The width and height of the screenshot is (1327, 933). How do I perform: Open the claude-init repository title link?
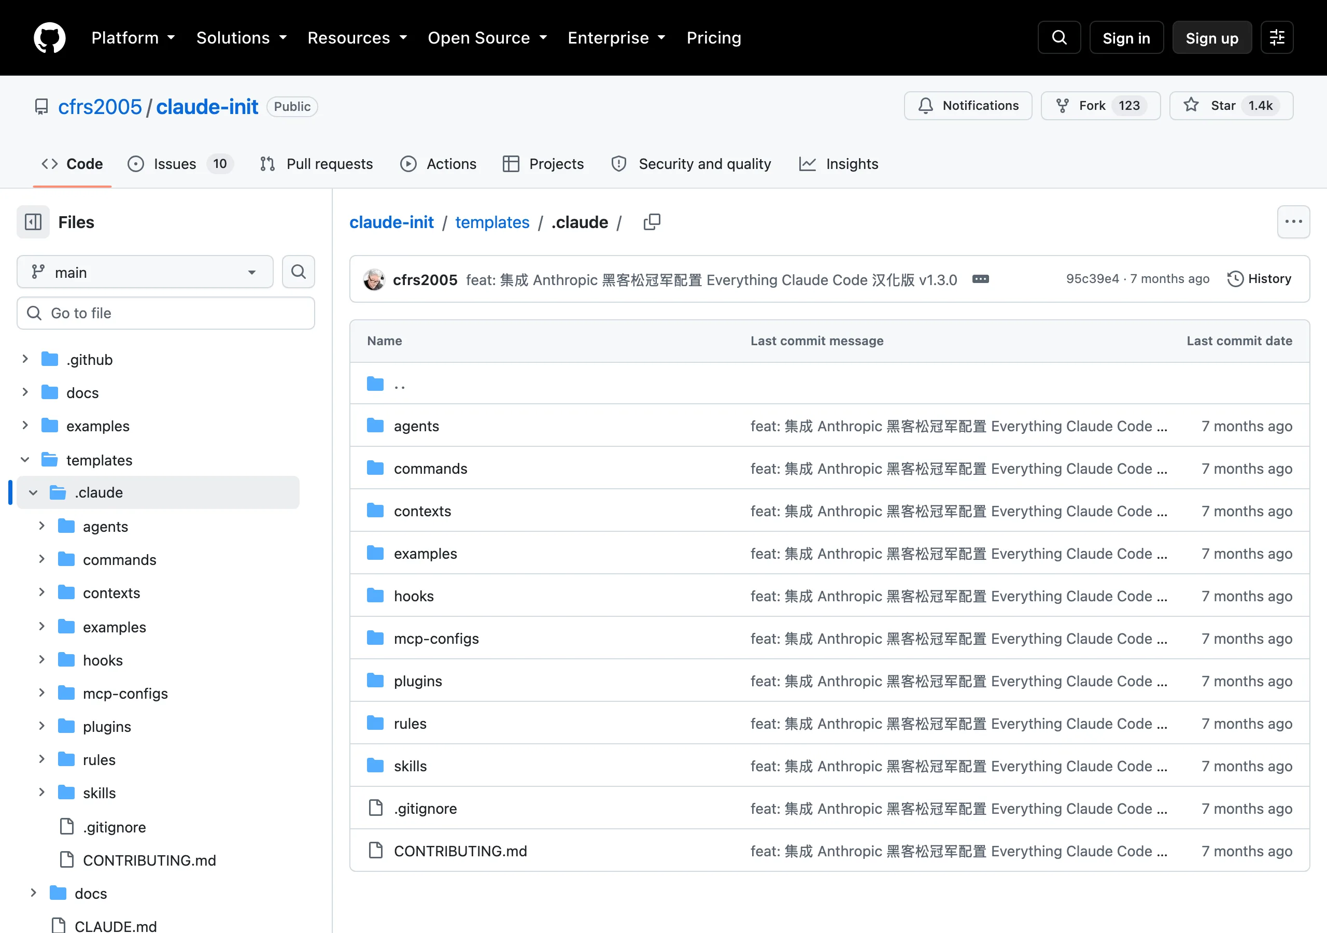(207, 107)
